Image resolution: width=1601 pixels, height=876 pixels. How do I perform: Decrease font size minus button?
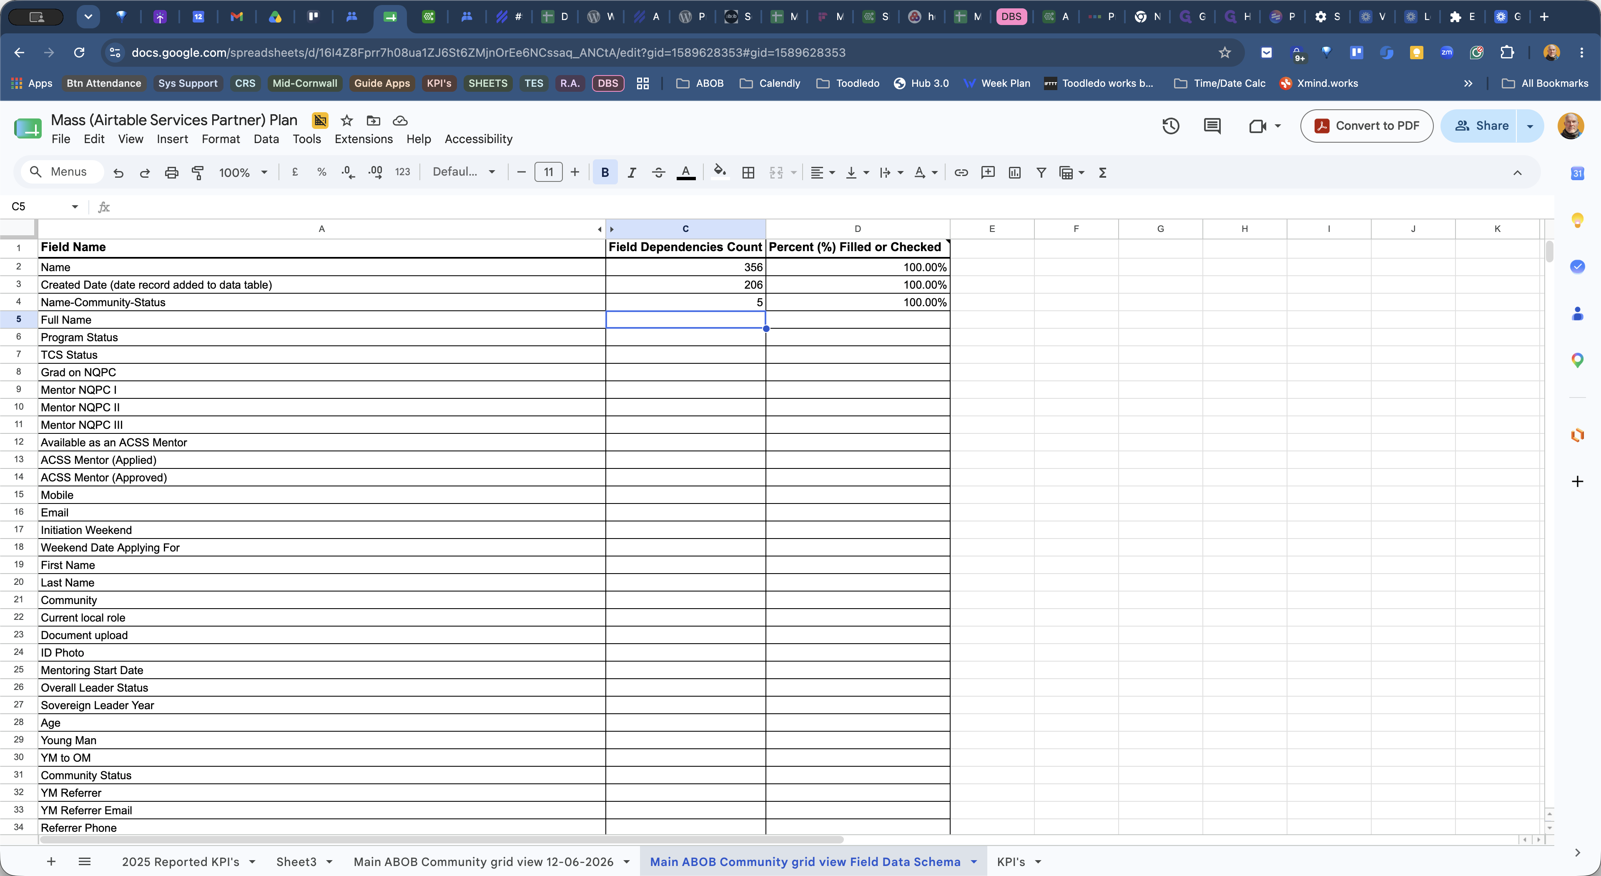(x=522, y=172)
